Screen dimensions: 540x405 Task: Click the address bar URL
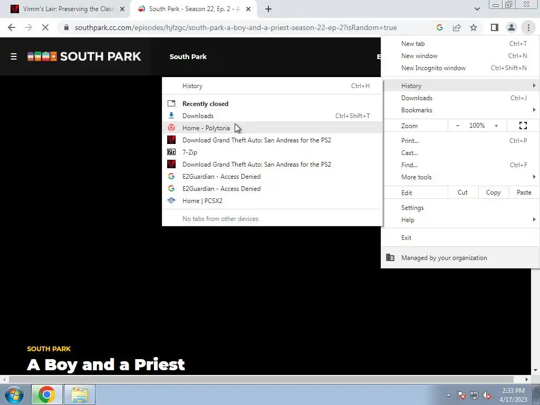point(236,27)
